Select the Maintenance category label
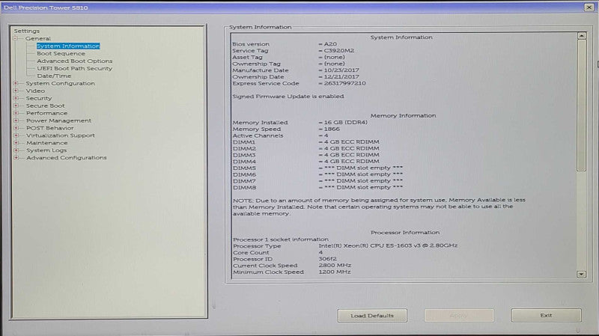Screen dimensions: 599x336 46,143
